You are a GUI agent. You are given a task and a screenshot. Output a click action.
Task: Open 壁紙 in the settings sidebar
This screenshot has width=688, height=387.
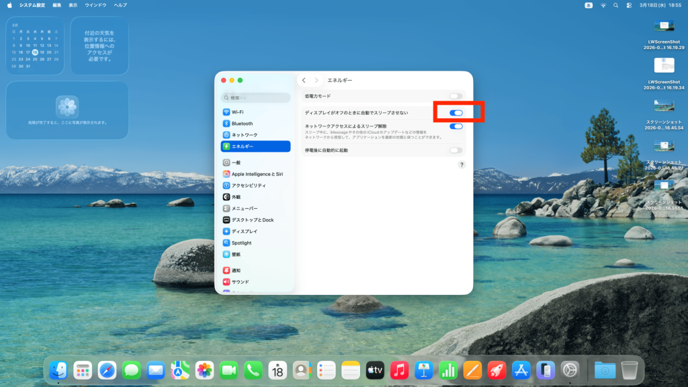point(255,254)
